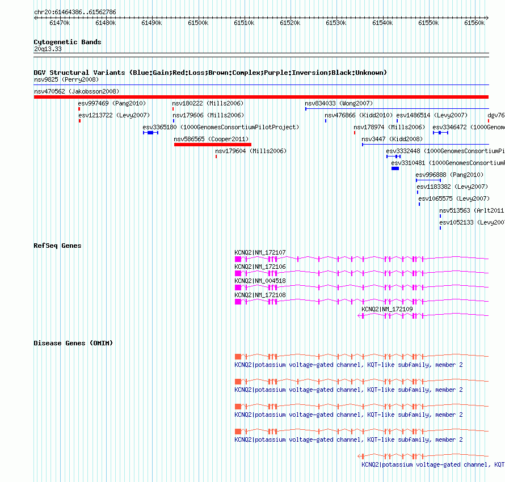Open variant nsv179604 (Mills2006)
Viewport: 505px width, 482px height.
coord(251,151)
